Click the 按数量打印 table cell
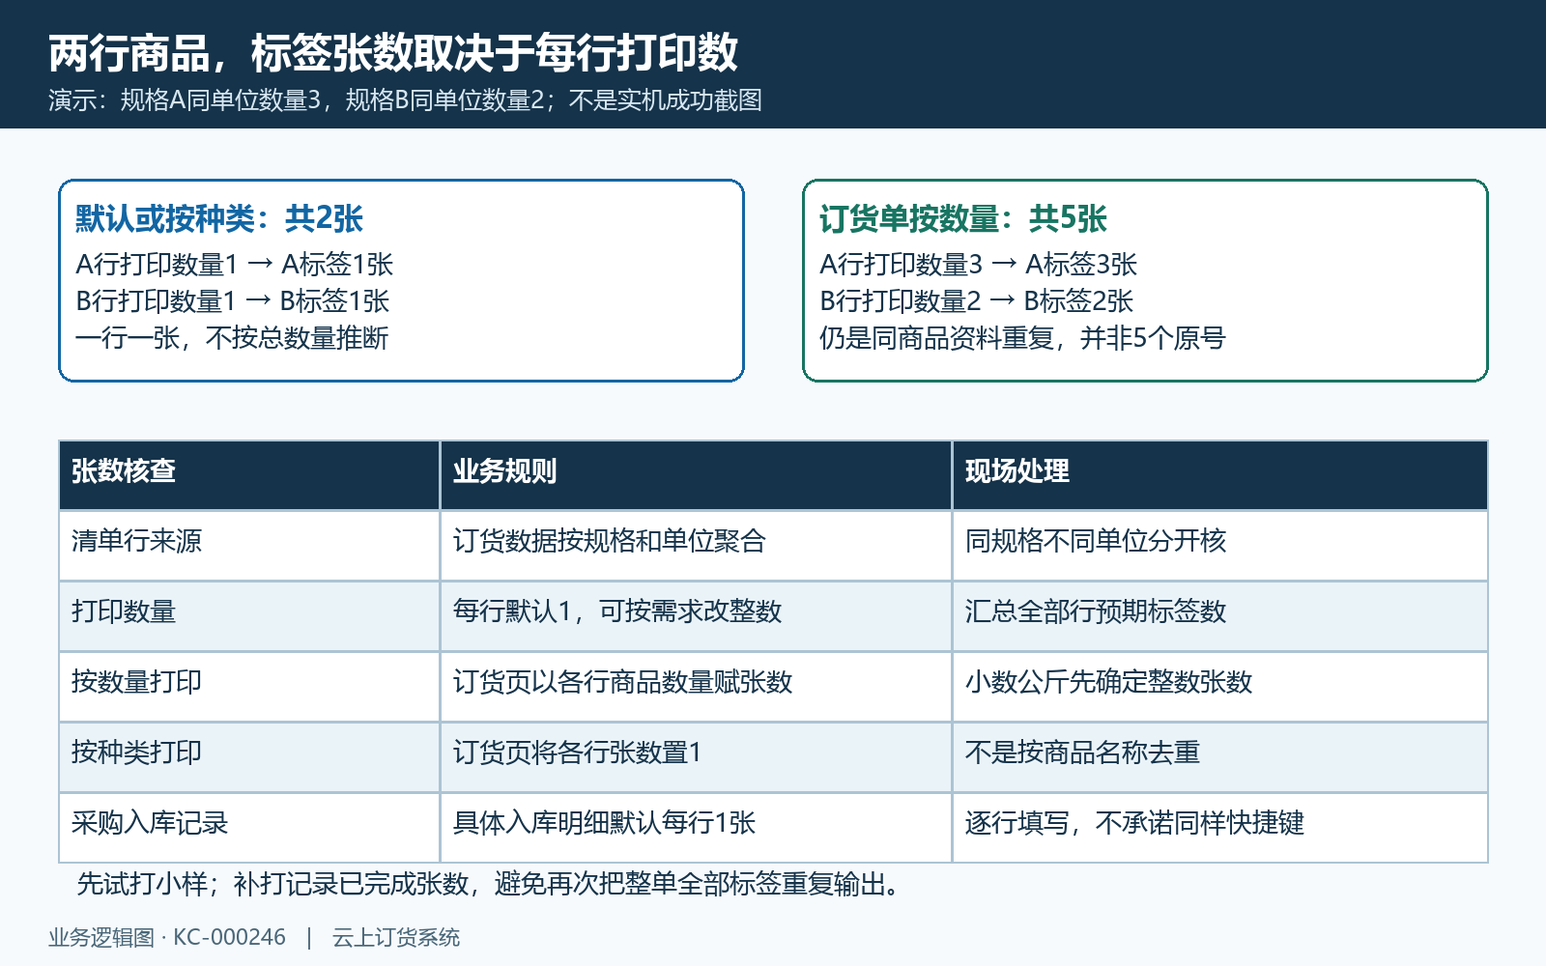 [249, 686]
